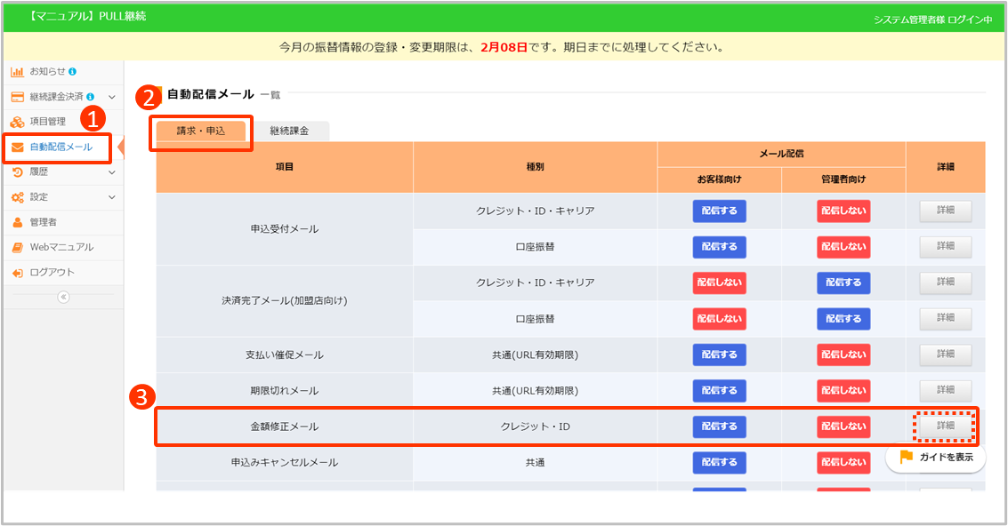Viewport: 1008px width, 526px height.
Task: Toggle customer 配信しない for 決済完了メール 口座振替
Action: click(719, 319)
